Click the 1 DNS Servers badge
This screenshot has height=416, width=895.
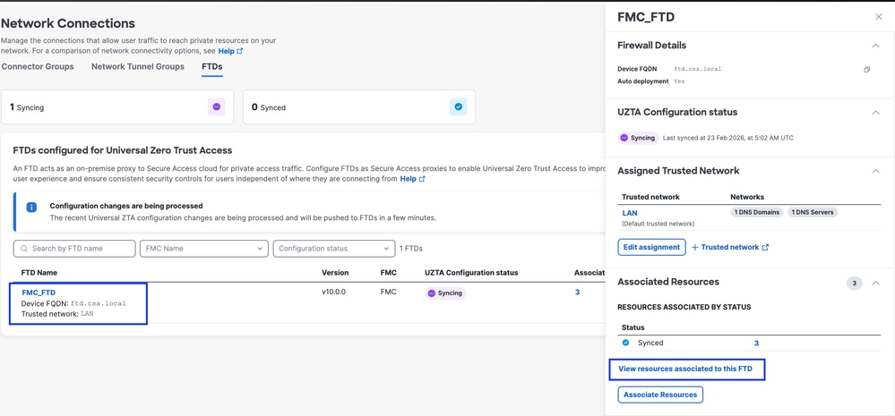coord(813,212)
